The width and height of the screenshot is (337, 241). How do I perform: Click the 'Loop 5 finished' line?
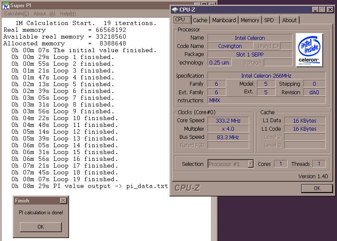(63, 84)
